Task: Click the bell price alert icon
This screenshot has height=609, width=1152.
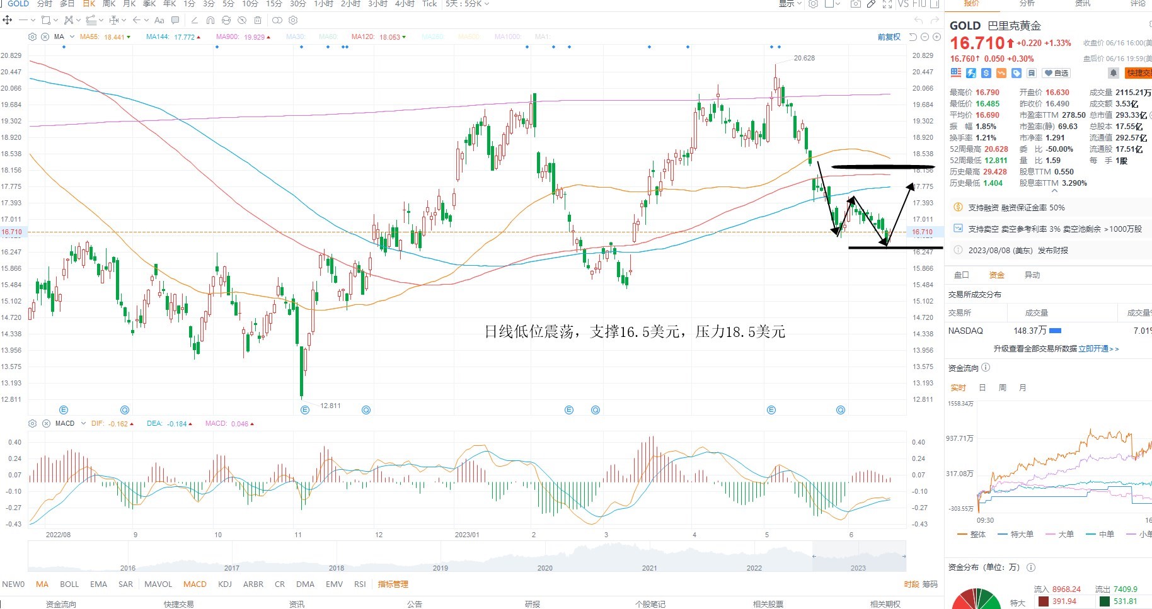Action: (1113, 73)
